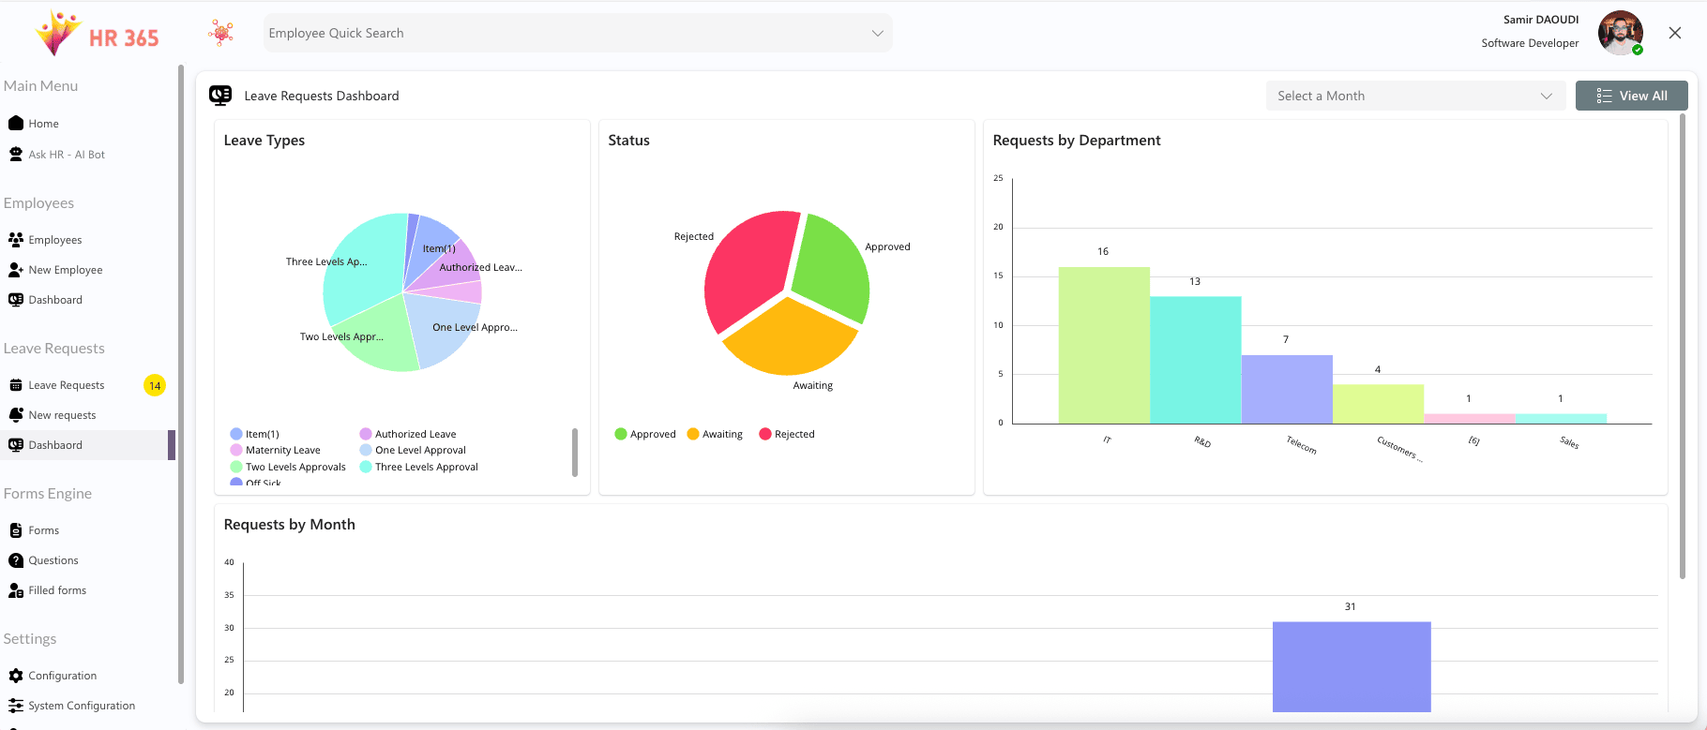Toggle the Maternity Leave legend entry

[276, 450]
